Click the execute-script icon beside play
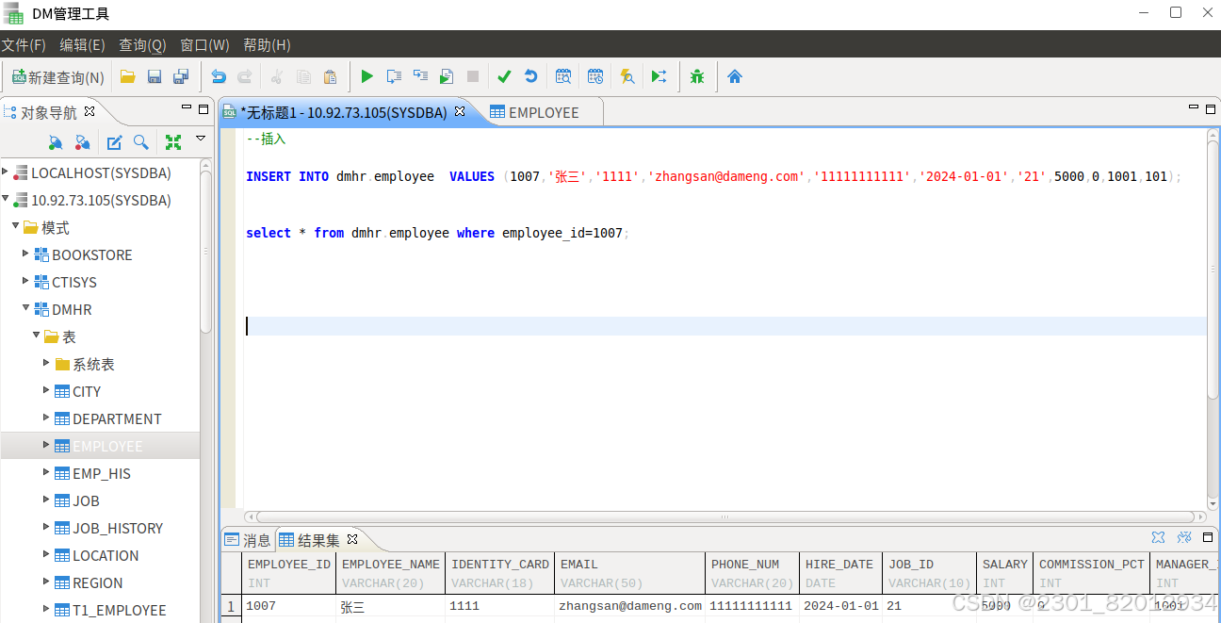Image resolution: width=1221 pixels, height=623 pixels. tap(394, 77)
